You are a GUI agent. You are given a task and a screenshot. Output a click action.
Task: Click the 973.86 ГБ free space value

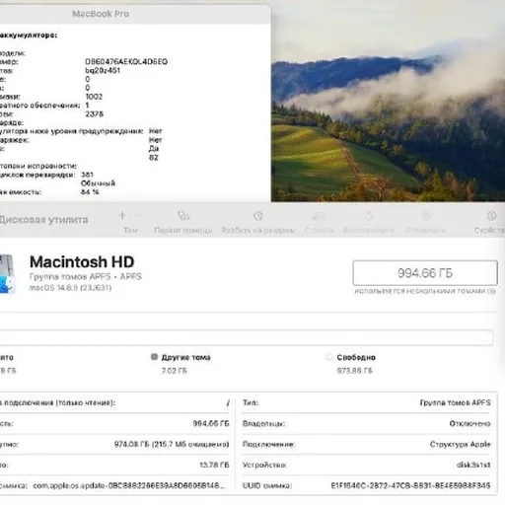(354, 371)
